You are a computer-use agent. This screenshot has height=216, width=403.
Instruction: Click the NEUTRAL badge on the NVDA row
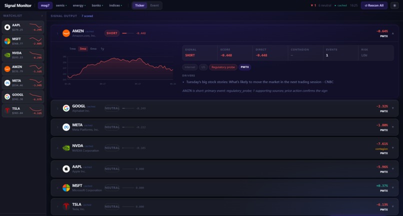tap(112, 148)
